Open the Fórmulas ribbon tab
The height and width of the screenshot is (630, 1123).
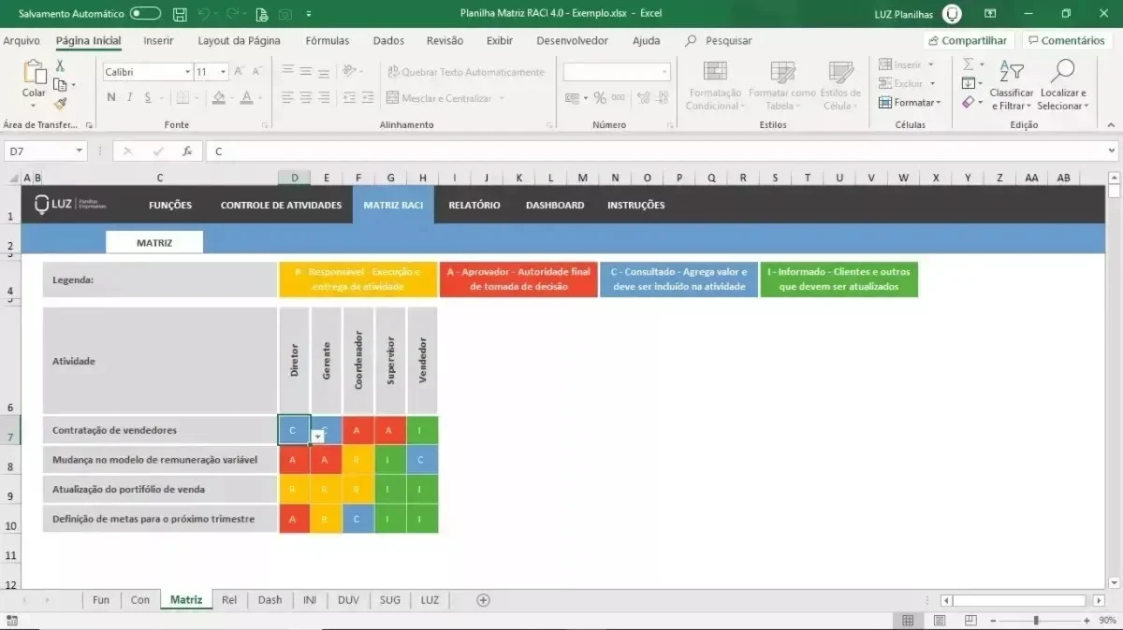pos(328,40)
